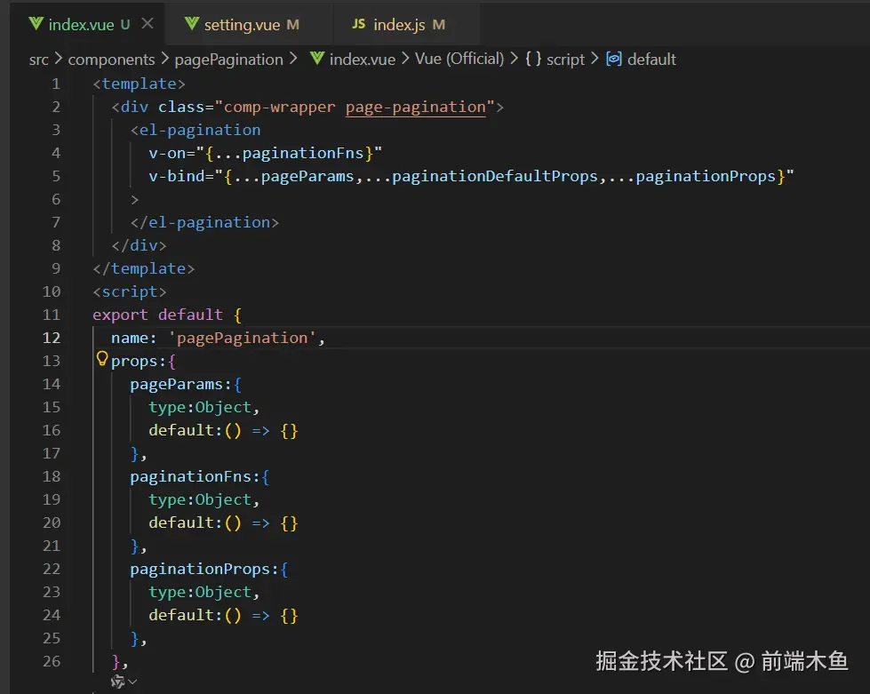This screenshot has width=870, height=694.
Task: Click the default symbol icon in the breadcrumbs
Action: (x=614, y=59)
